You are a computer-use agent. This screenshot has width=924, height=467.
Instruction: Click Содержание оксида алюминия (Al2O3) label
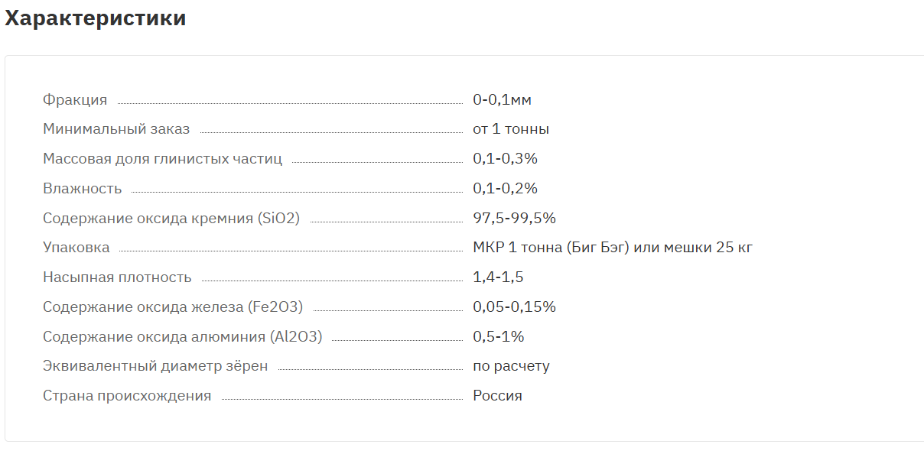(182, 337)
